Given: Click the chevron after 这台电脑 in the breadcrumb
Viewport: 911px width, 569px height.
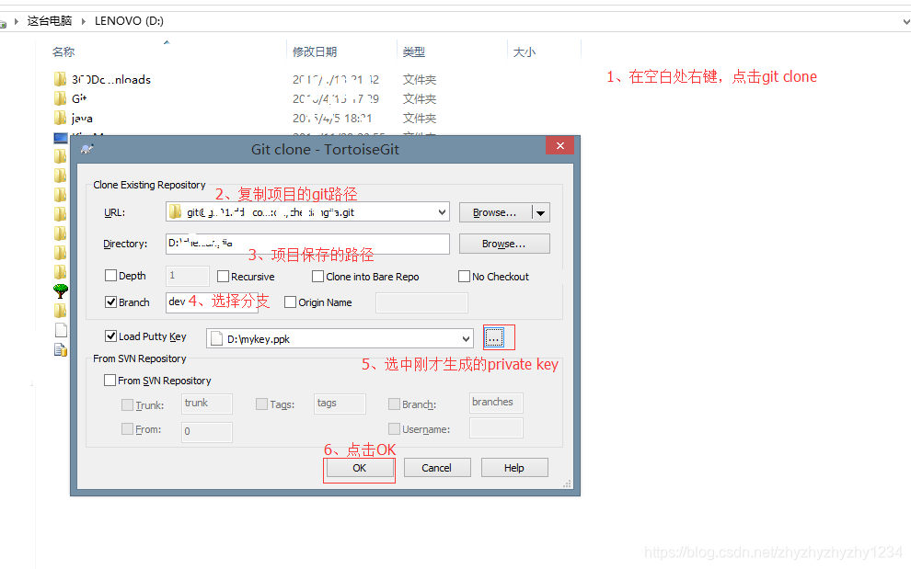Looking at the screenshot, I should pyautogui.click(x=84, y=21).
